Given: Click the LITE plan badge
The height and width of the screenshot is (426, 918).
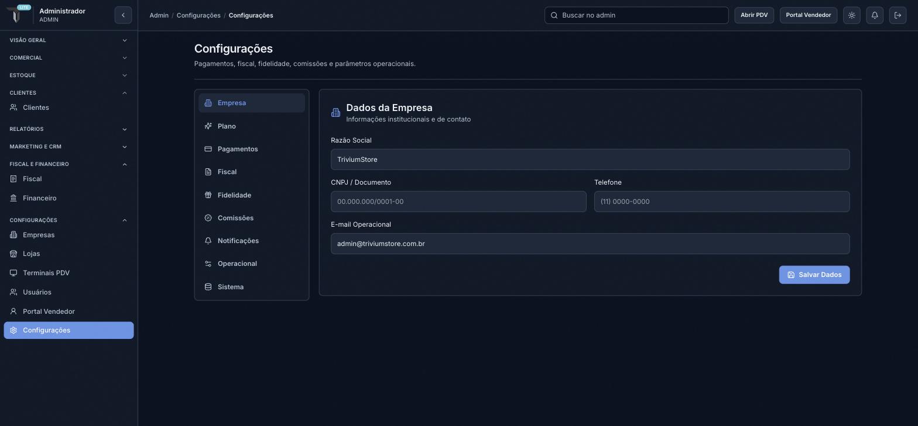Looking at the screenshot, I should [23, 7].
